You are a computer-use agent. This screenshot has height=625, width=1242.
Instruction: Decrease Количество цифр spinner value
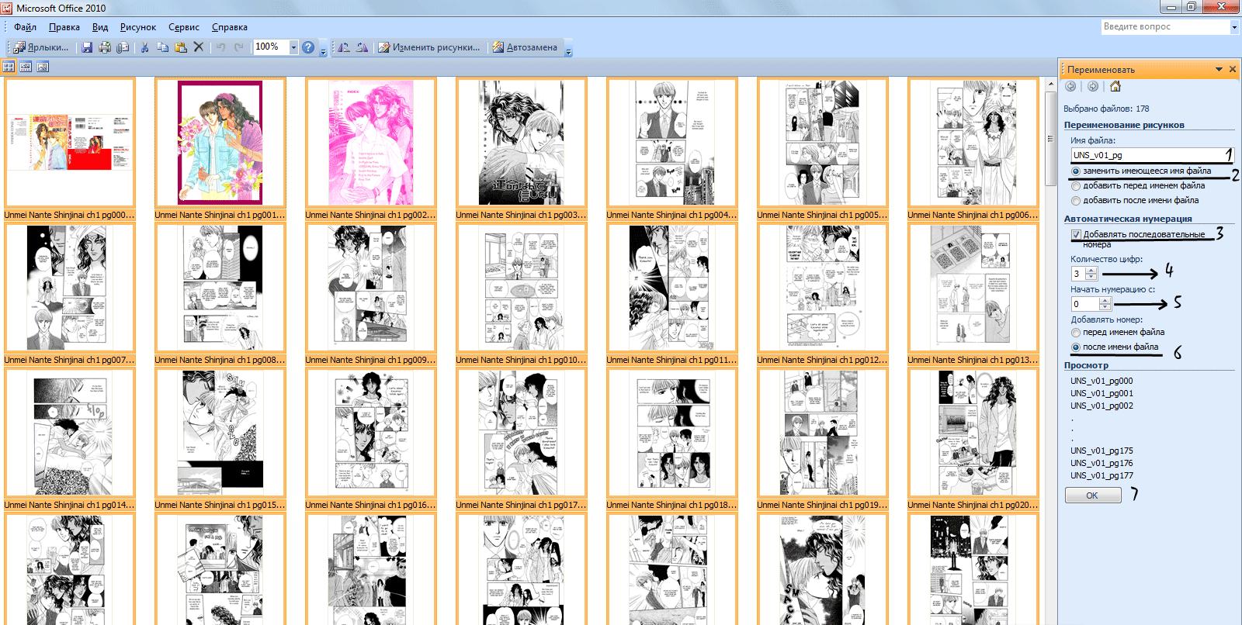point(1091,277)
